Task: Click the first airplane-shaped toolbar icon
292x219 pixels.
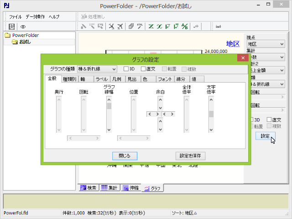Action: (x=111, y=26)
